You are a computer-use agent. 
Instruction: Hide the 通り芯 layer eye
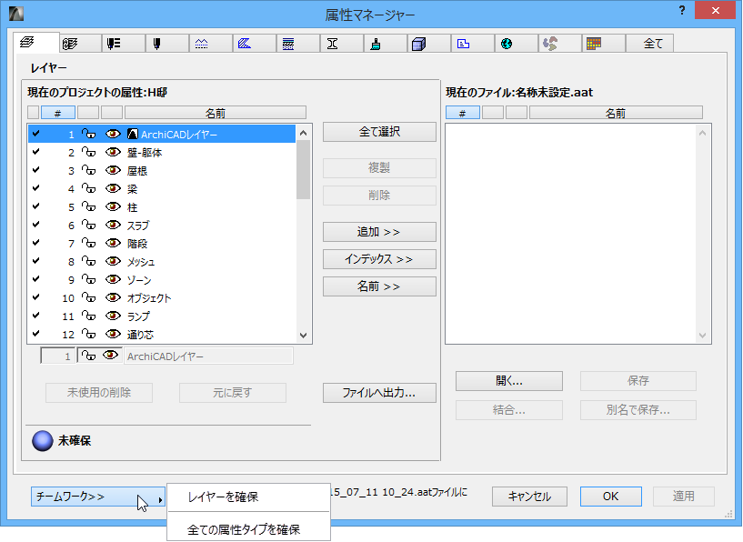(113, 334)
